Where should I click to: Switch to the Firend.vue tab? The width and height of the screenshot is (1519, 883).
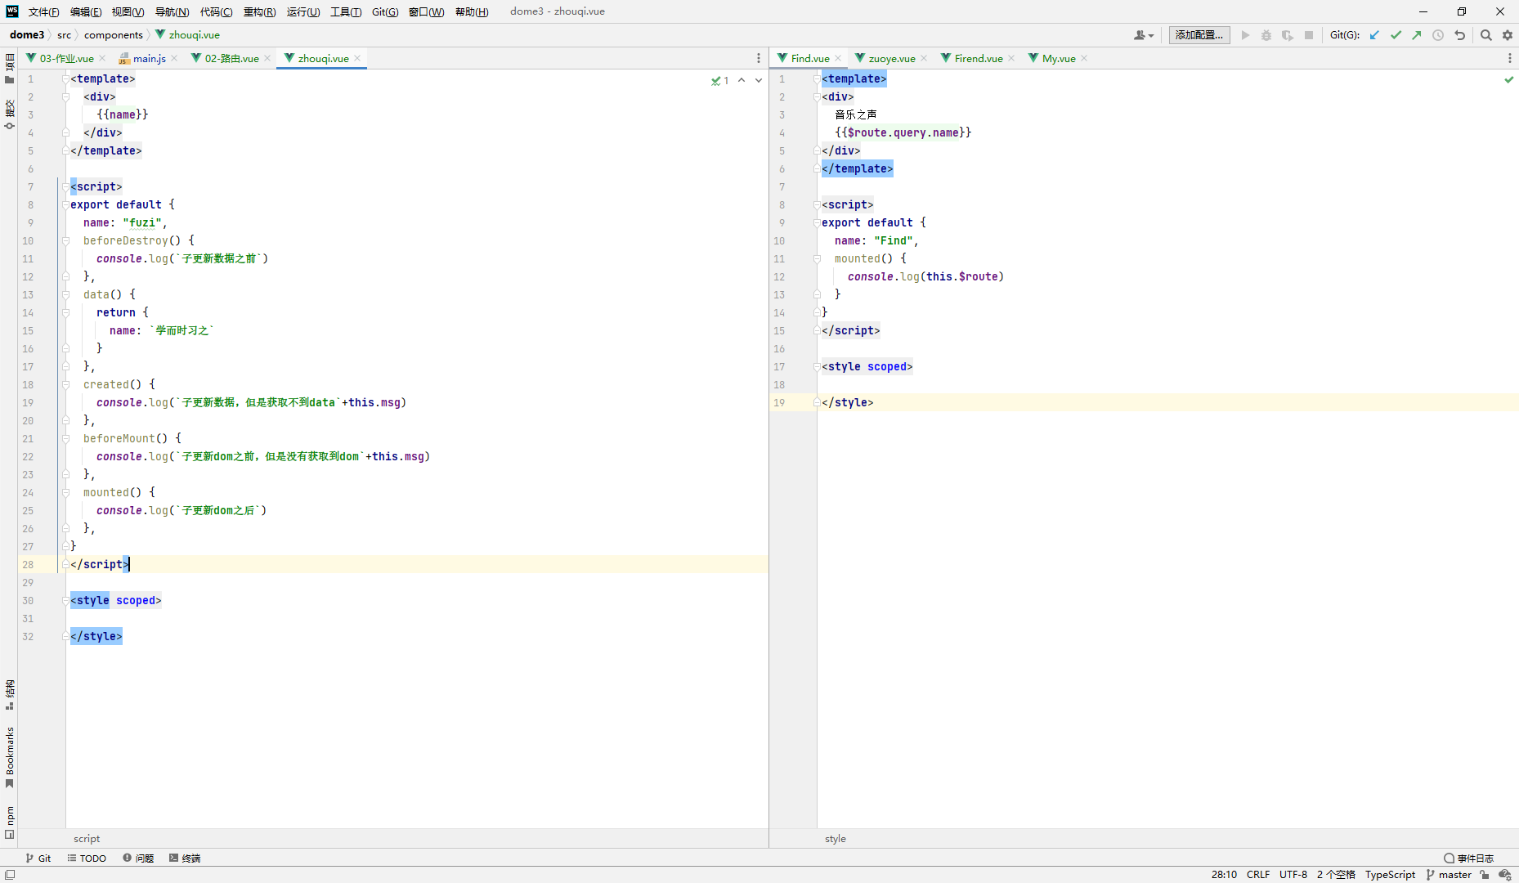tap(978, 58)
